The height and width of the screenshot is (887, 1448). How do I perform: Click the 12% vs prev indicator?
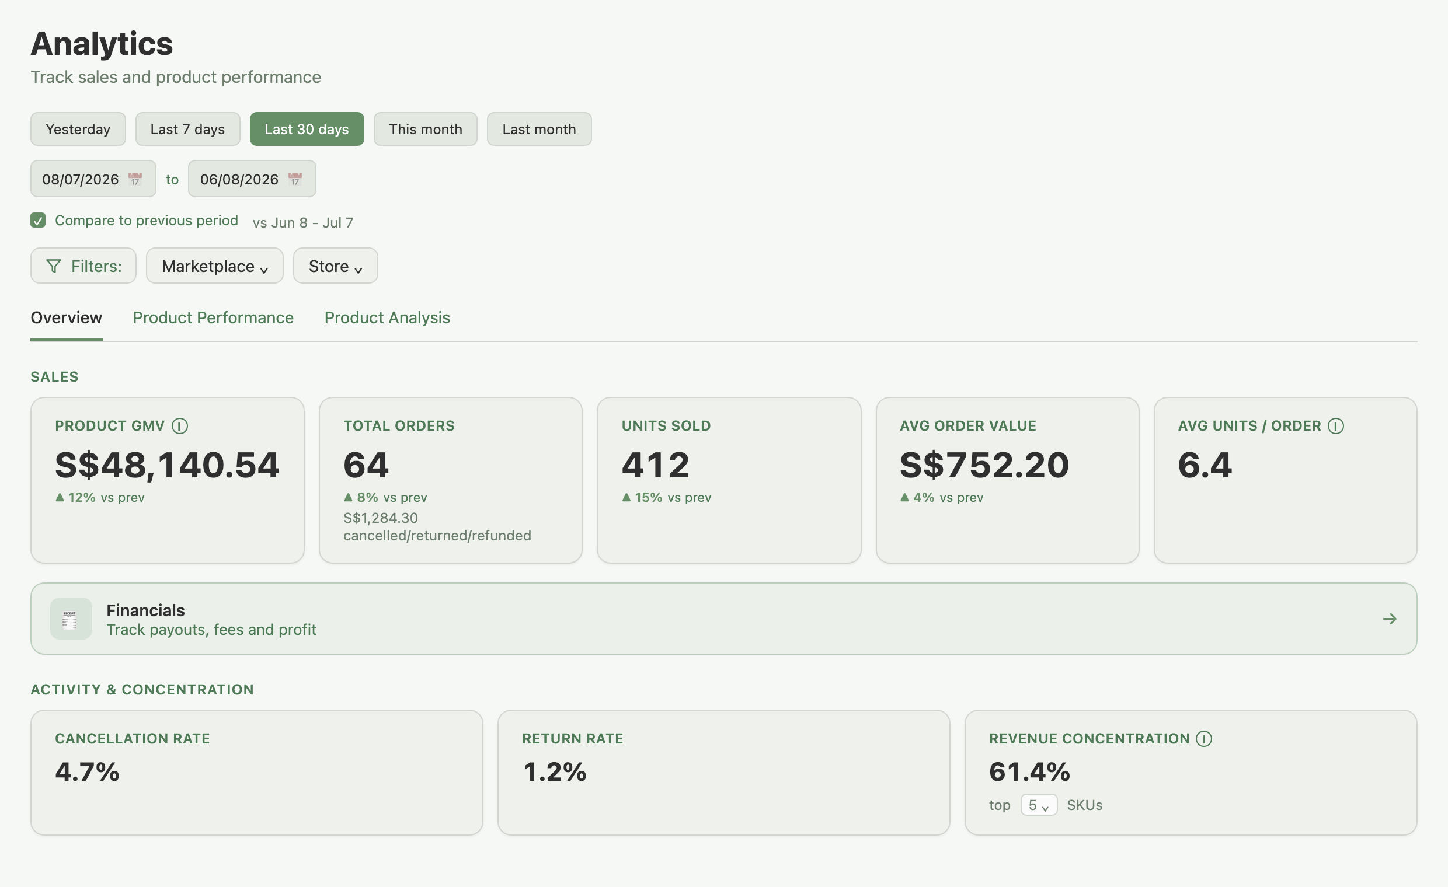(100, 498)
